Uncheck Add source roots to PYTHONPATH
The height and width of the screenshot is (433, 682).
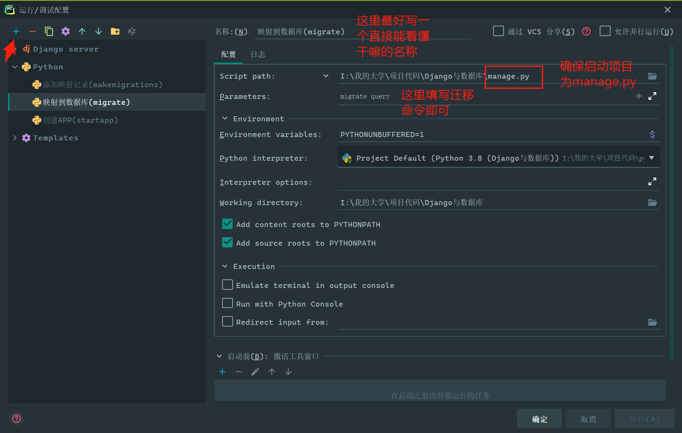[227, 242]
